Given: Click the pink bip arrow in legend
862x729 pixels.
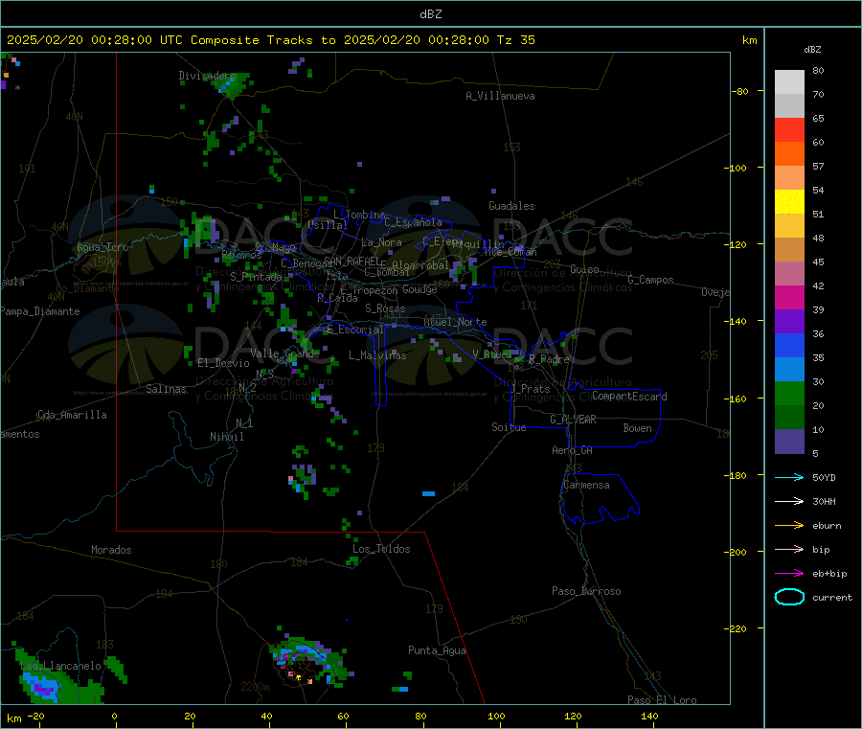Looking at the screenshot, I should tap(789, 549).
